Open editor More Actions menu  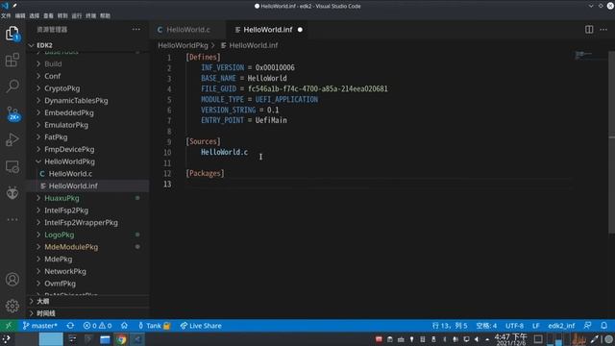[x=603, y=30]
